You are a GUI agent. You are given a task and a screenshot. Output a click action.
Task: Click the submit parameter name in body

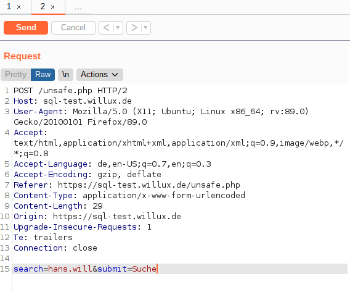[112, 269]
